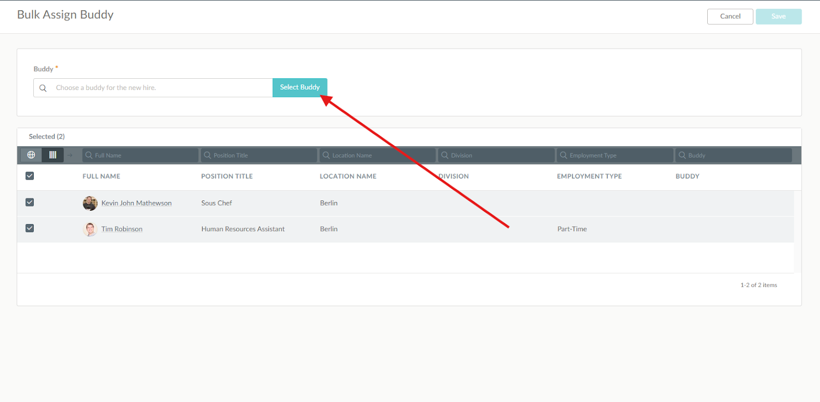
Task: Click Kevin John Mathewson's avatar photo
Action: (x=90, y=203)
